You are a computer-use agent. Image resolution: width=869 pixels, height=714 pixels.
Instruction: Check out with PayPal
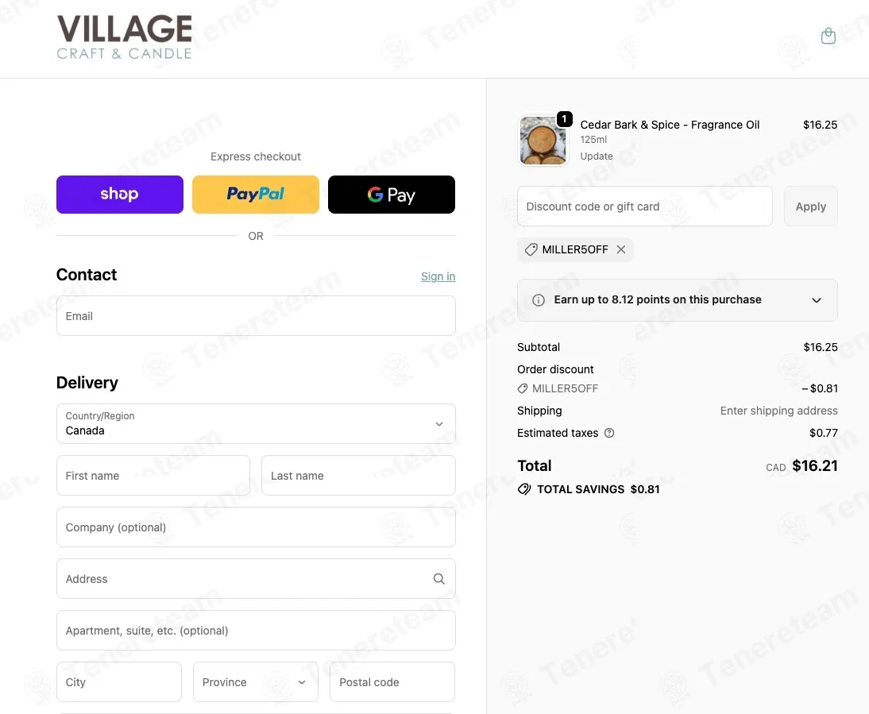tap(256, 195)
